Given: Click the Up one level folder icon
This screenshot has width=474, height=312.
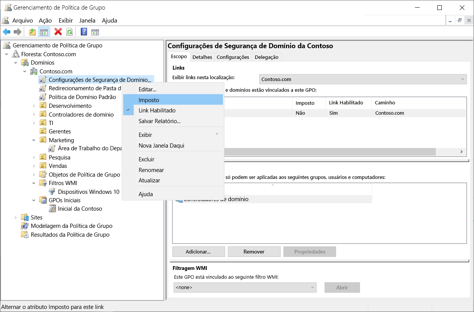Looking at the screenshot, I should tap(33, 32).
